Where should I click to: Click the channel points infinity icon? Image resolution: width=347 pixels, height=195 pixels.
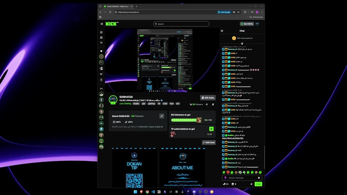click(226, 184)
